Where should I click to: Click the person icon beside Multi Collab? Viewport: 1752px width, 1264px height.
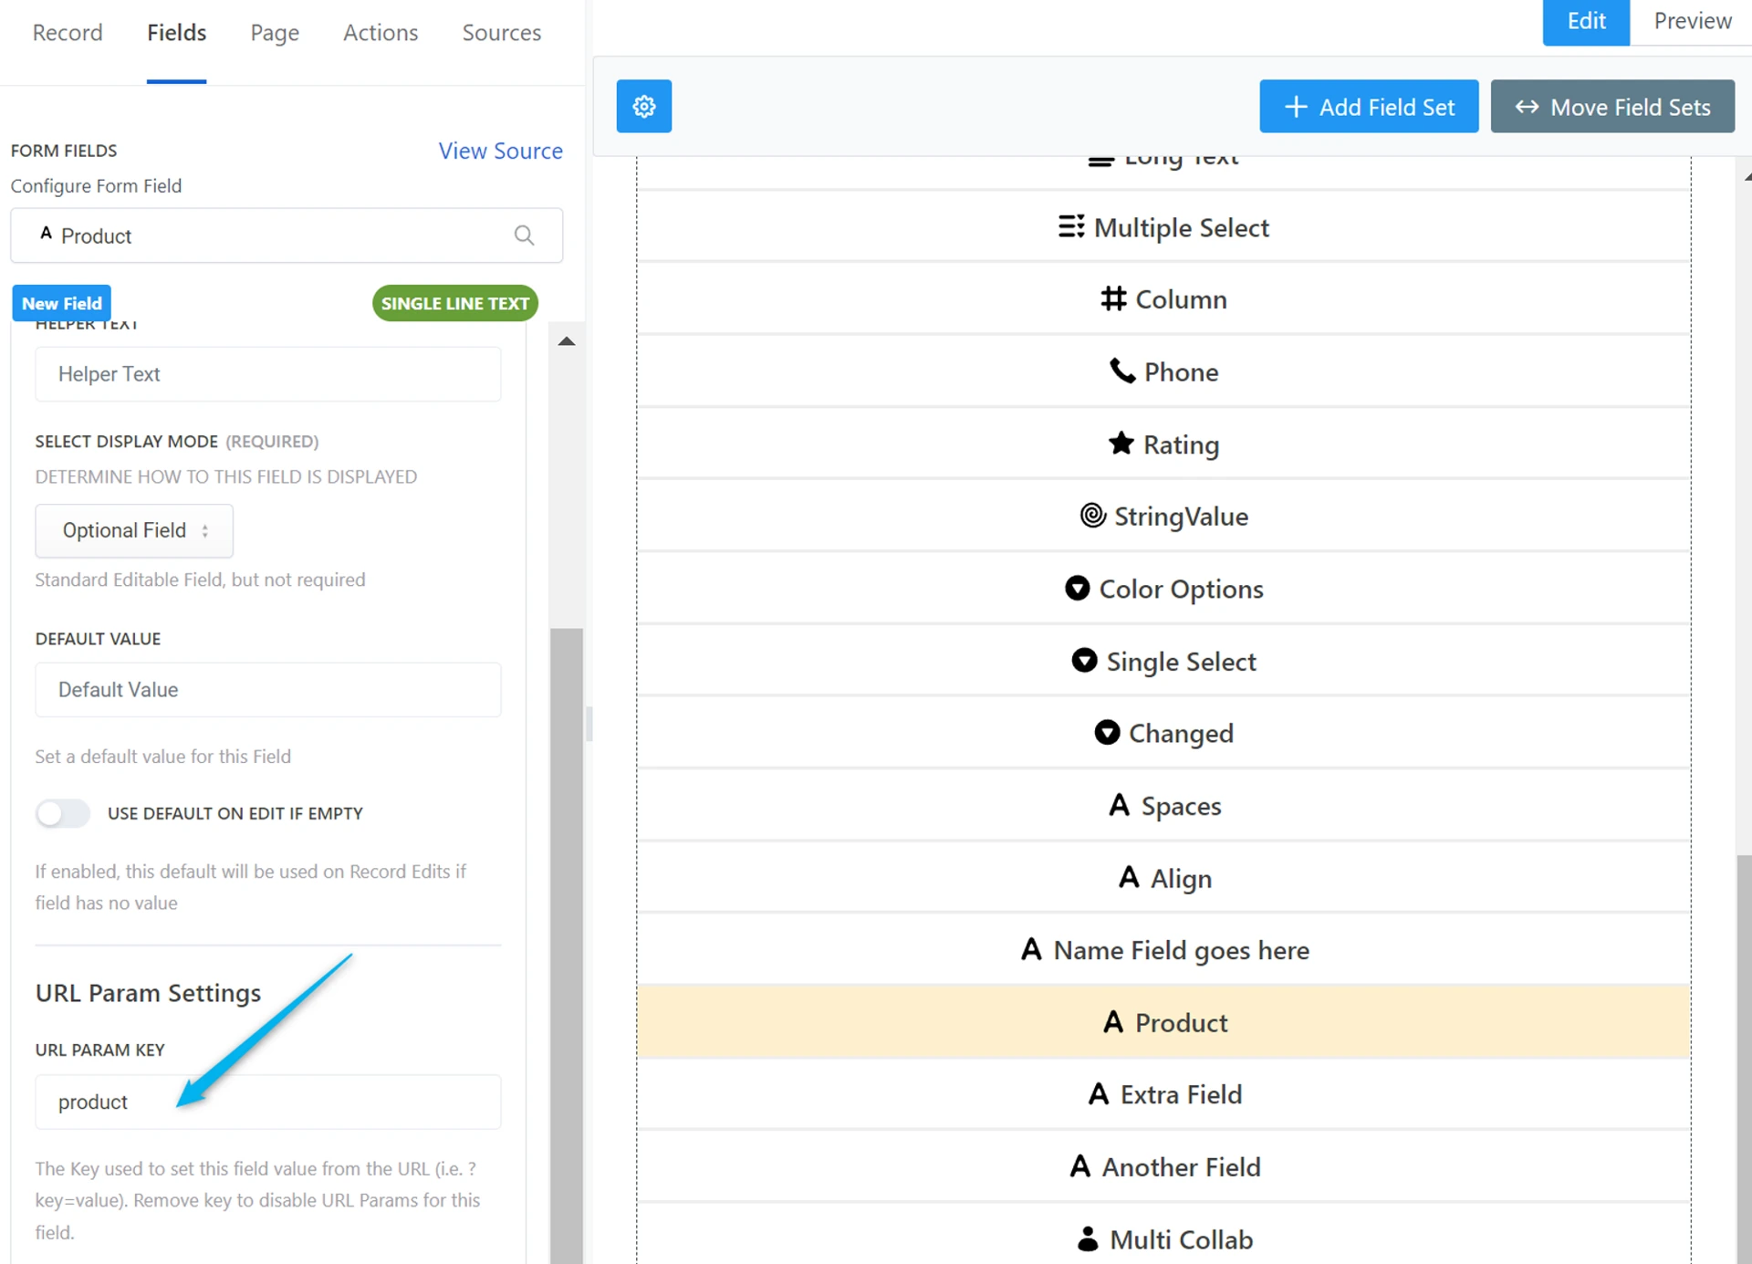click(1087, 1239)
